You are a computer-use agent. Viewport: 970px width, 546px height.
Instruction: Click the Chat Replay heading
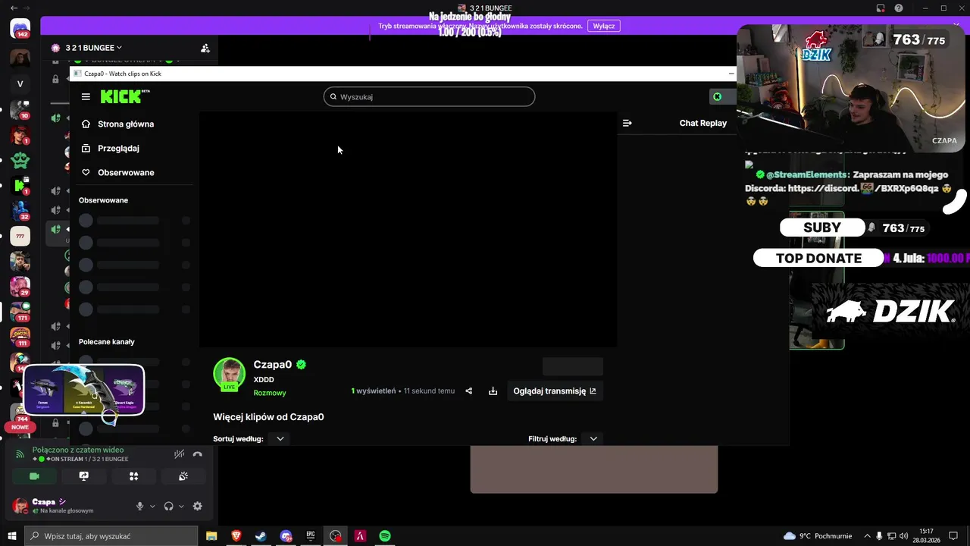pos(702,123)
